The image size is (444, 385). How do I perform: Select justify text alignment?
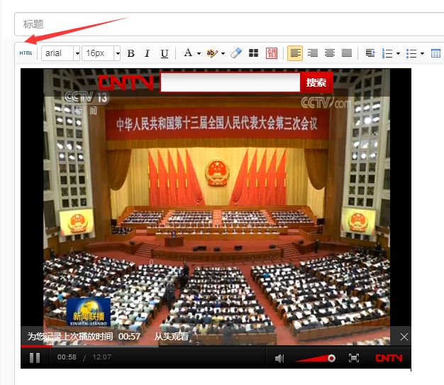click(x=347, y=53)
